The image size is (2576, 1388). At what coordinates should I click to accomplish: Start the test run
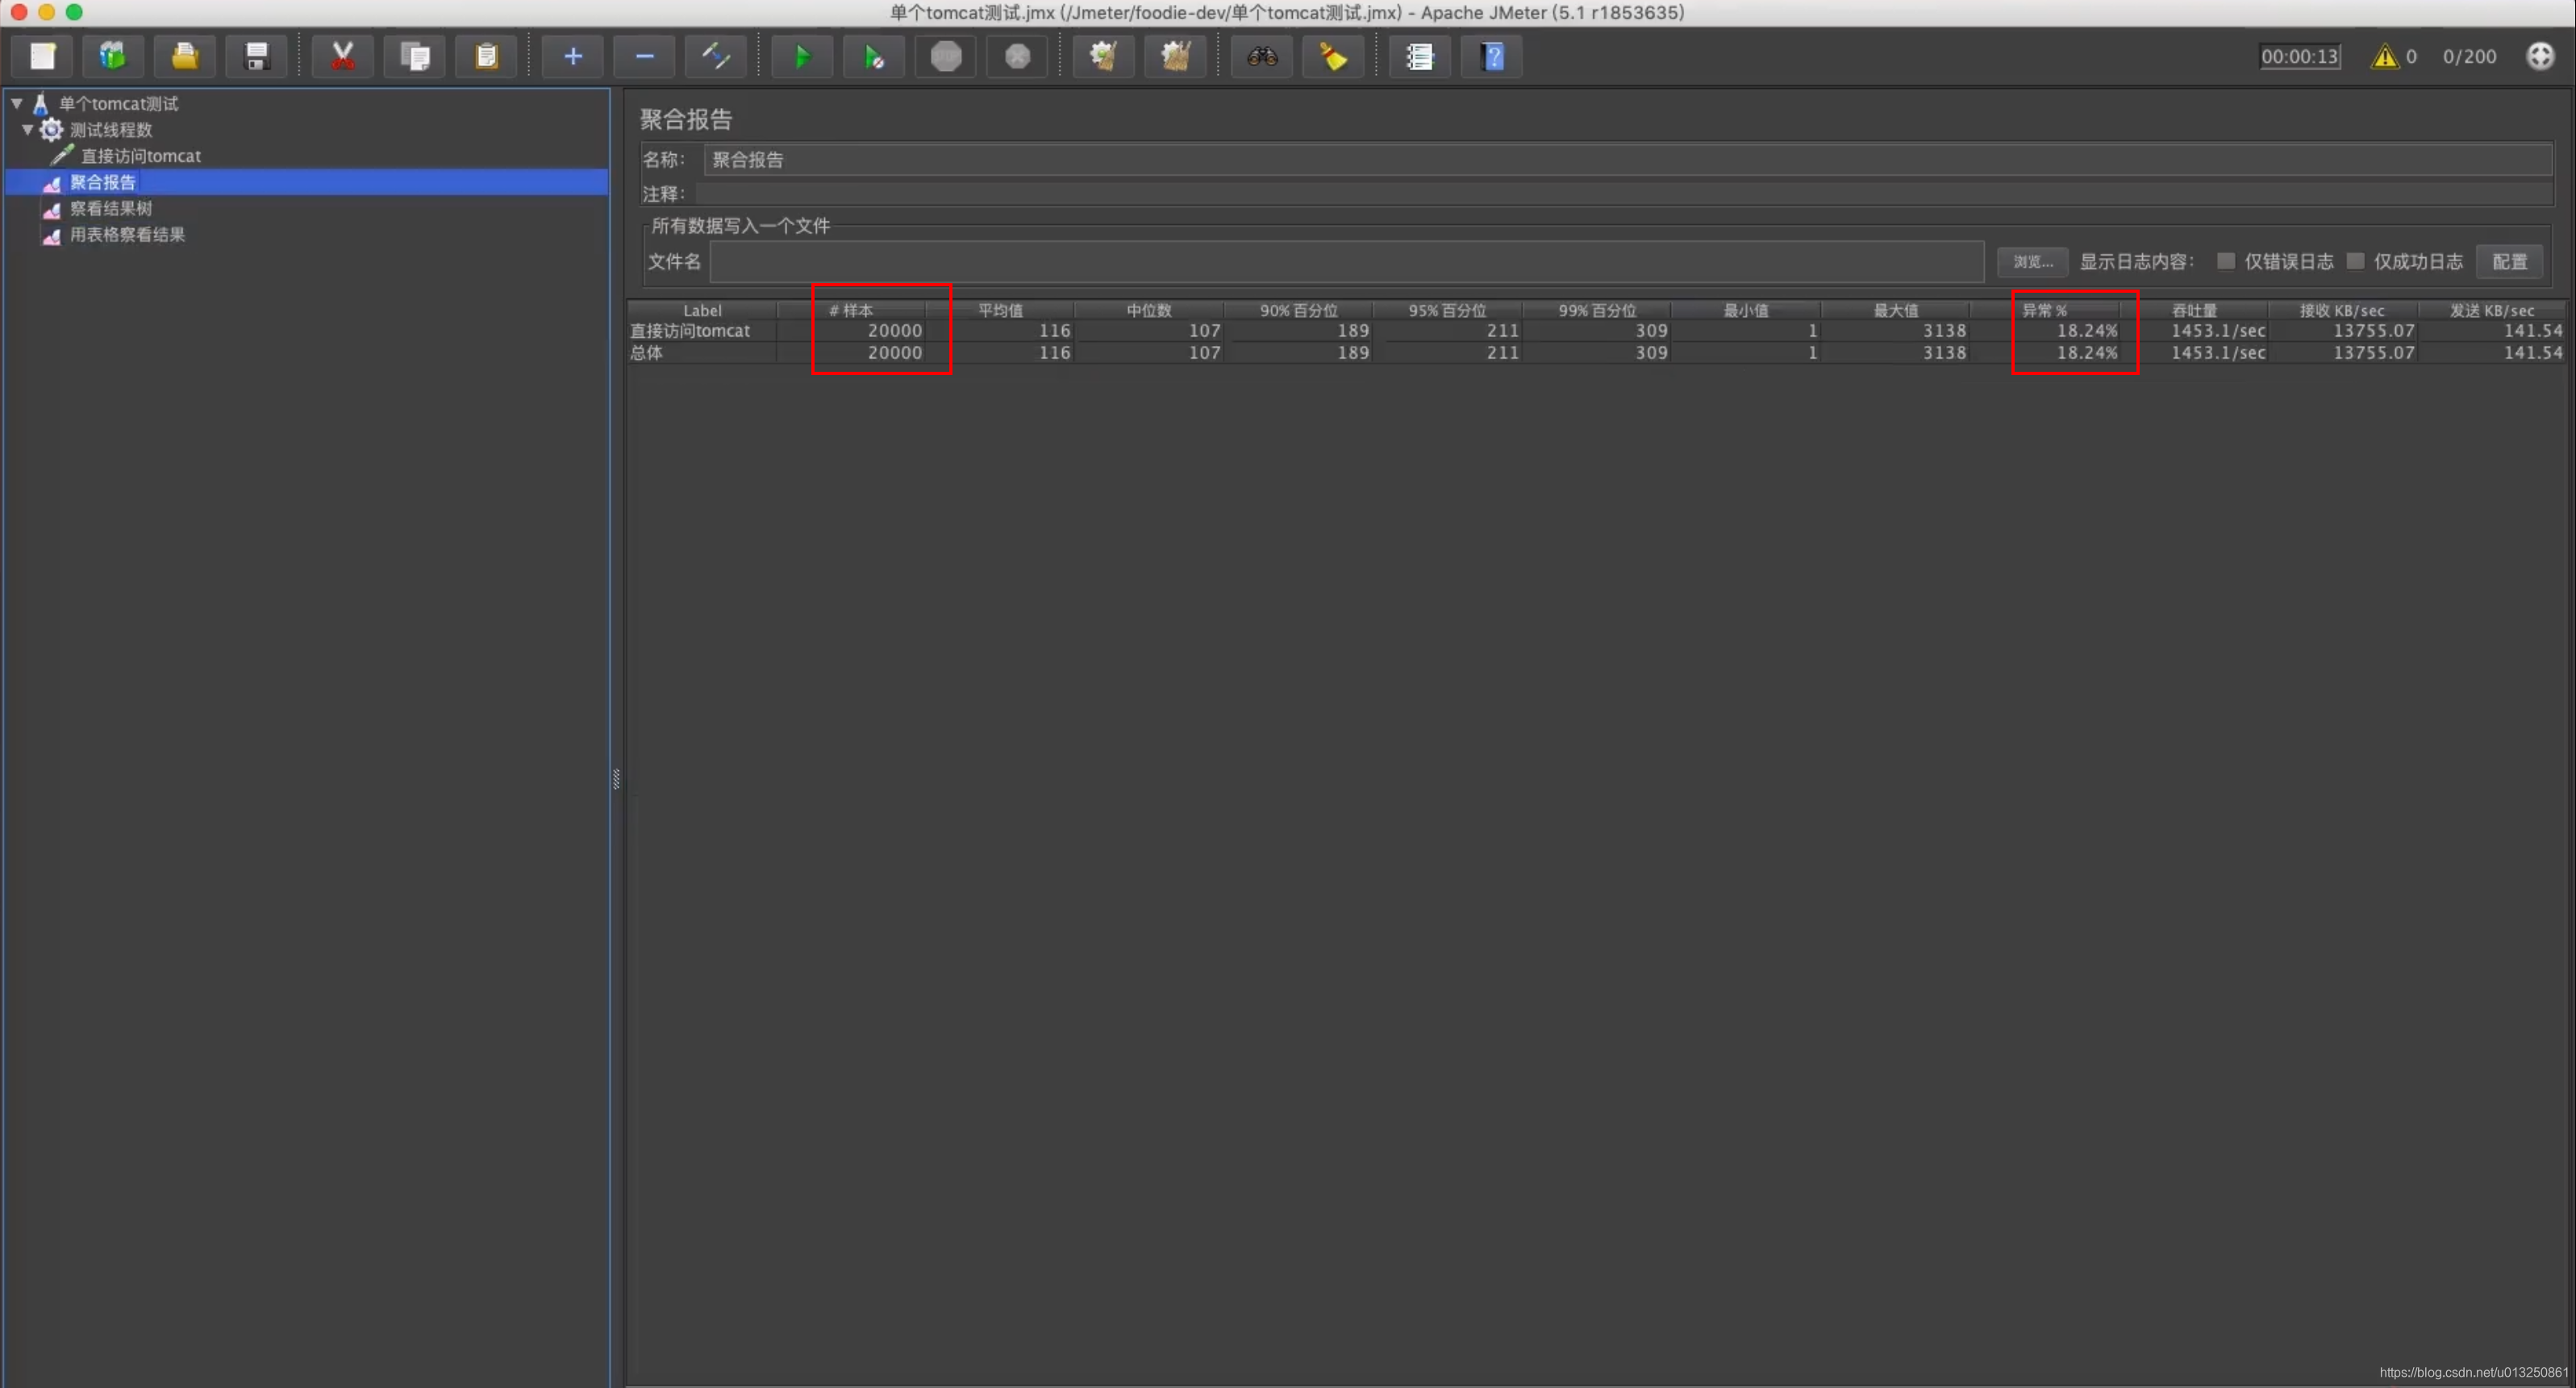pos(802,56)
